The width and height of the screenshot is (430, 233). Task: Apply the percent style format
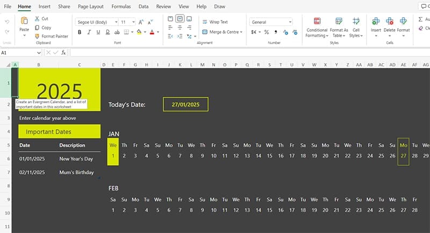[x=266, y=32]
